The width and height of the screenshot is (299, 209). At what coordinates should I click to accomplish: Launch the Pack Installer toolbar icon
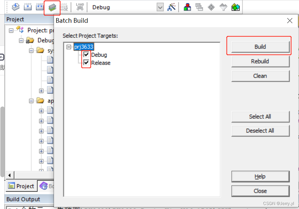pyautogui.click(x=236, y=7)
